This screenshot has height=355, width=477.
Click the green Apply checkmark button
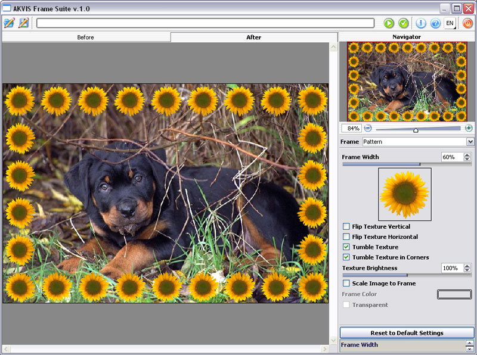(404, 23)
